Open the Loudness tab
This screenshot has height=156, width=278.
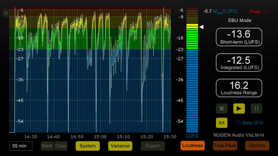pos(192,146)
